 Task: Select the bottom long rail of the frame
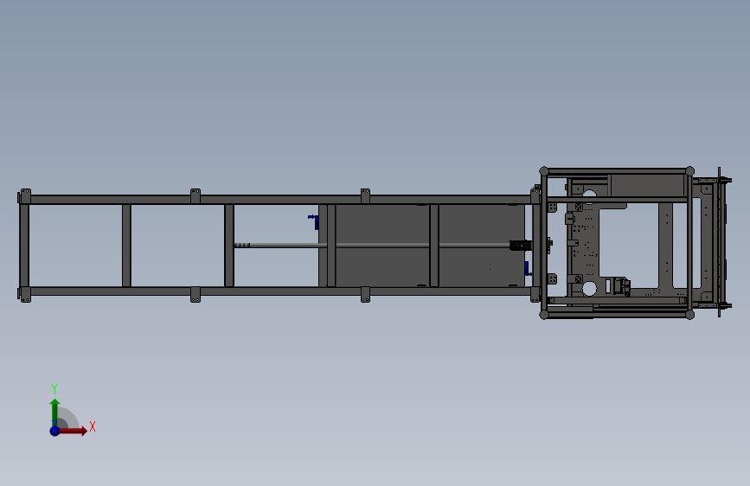pos(279,291)
